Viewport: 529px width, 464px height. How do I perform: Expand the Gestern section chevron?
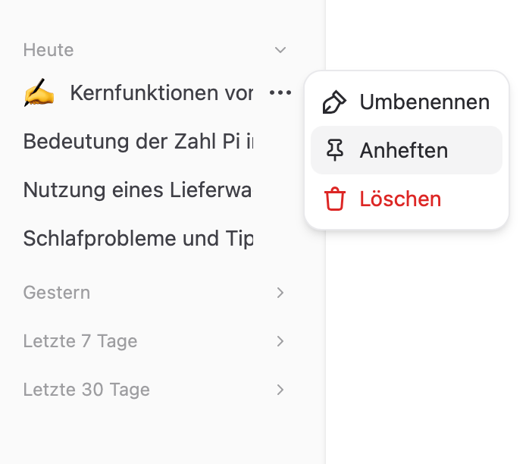coord(280,293)
